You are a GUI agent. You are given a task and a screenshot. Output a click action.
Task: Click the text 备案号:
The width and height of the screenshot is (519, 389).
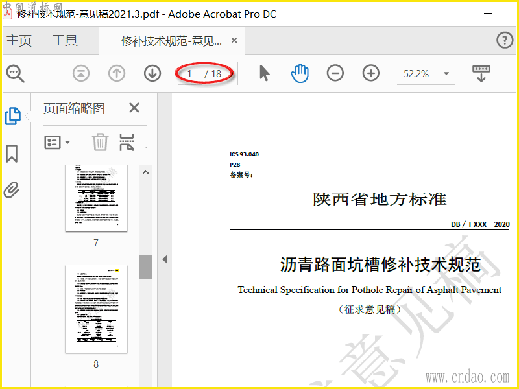[241, 174]
